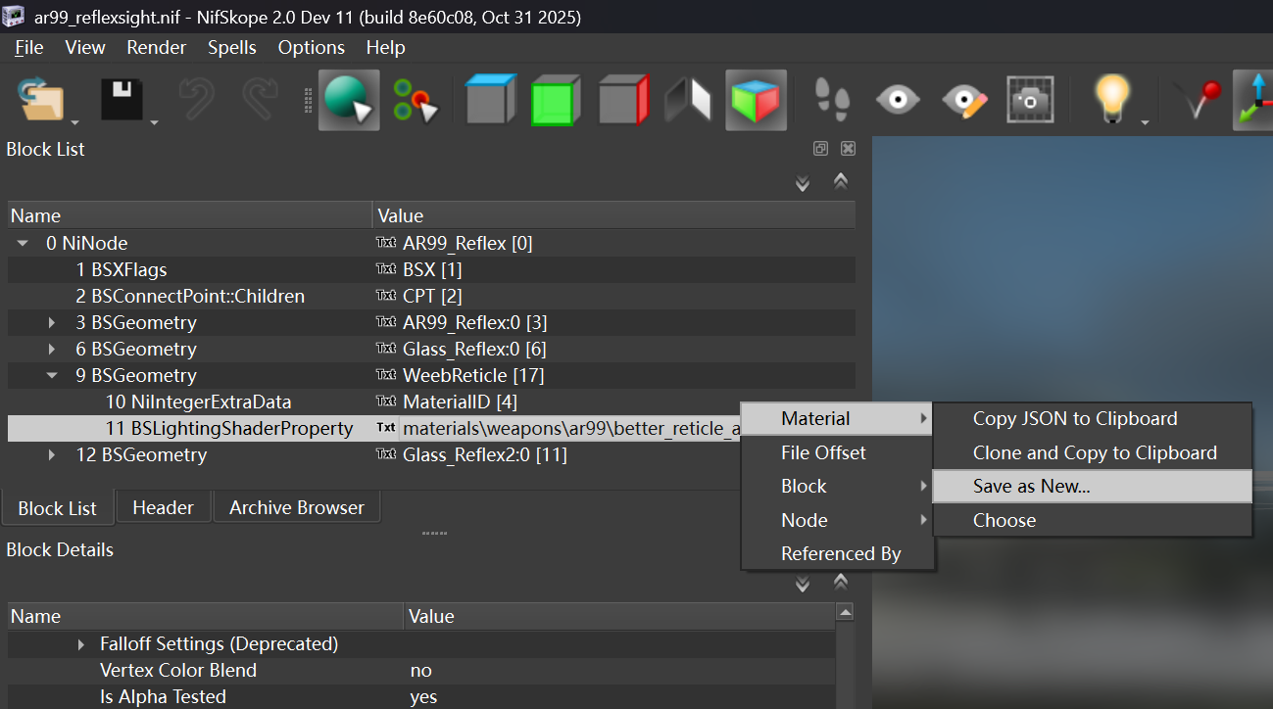Click the Undo arrow in toolbar
The width and height of the screenshot is (1273, 709).
coord(199,100)
